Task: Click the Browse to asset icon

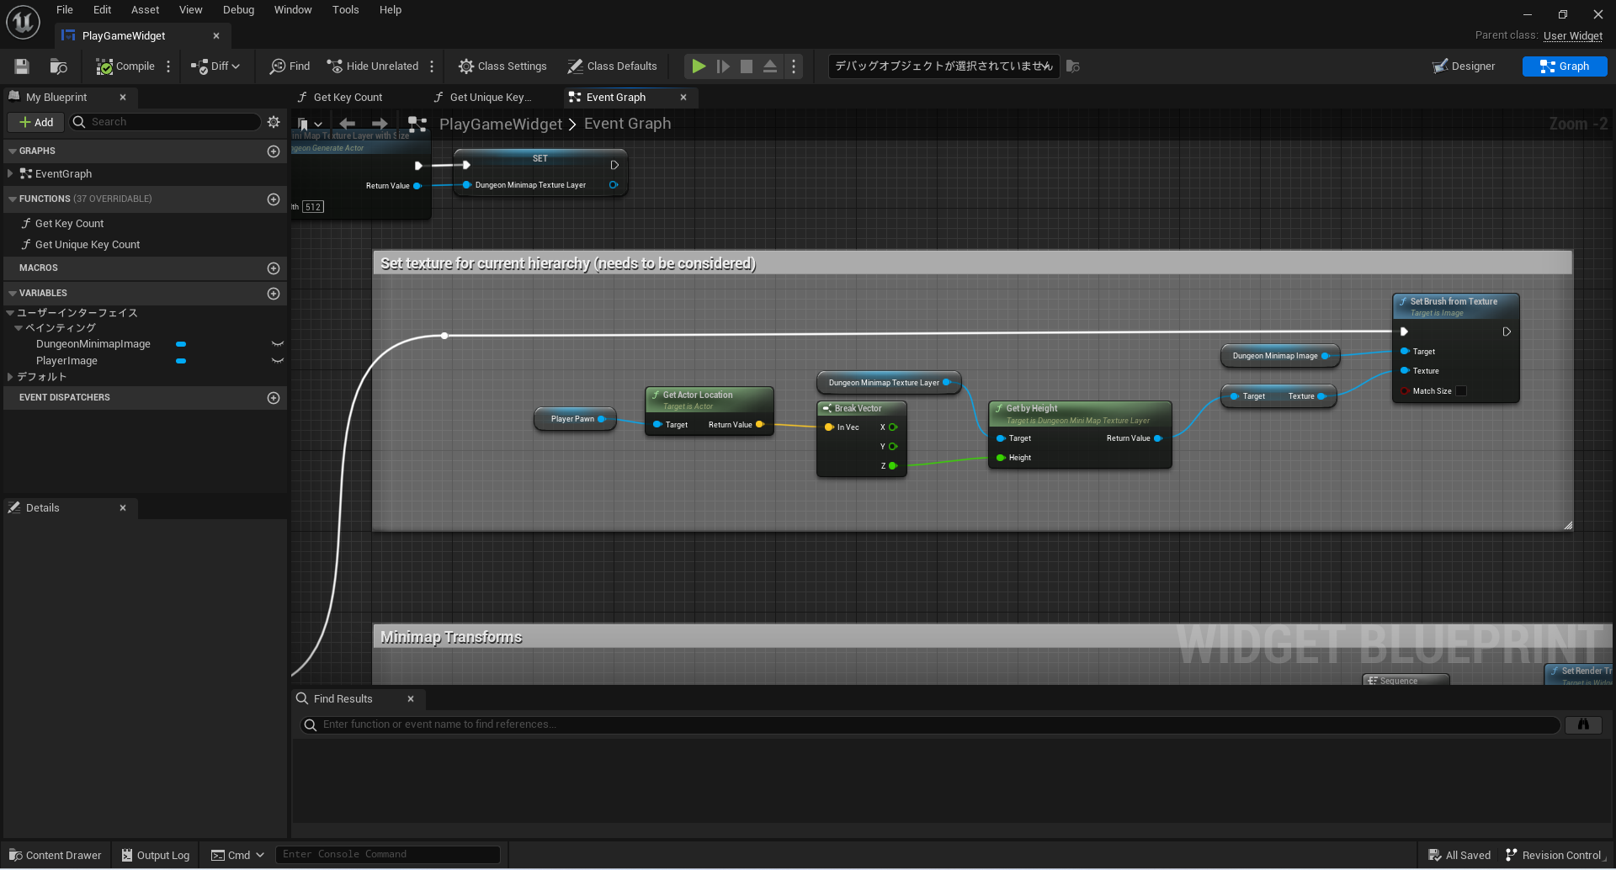Action: click(58, 66)
